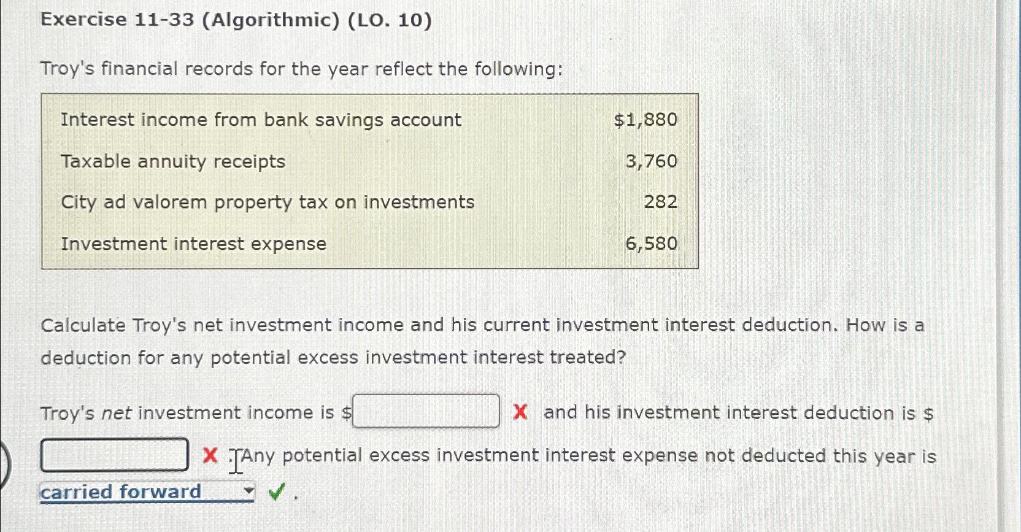
Task: Expand the answer choices for excess interest treatment
Action: (x=248, y=491)
